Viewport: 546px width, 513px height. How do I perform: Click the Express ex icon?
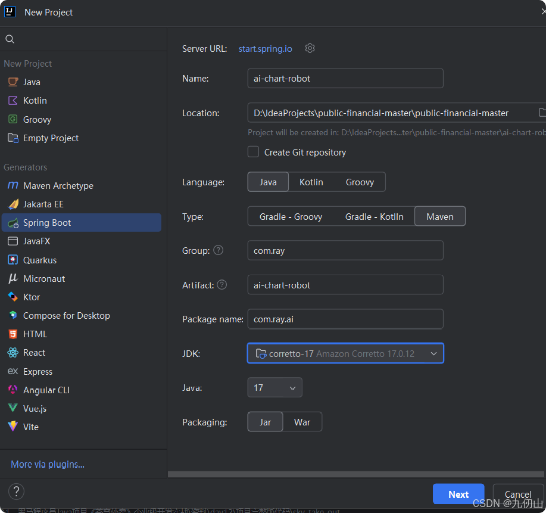13,372
